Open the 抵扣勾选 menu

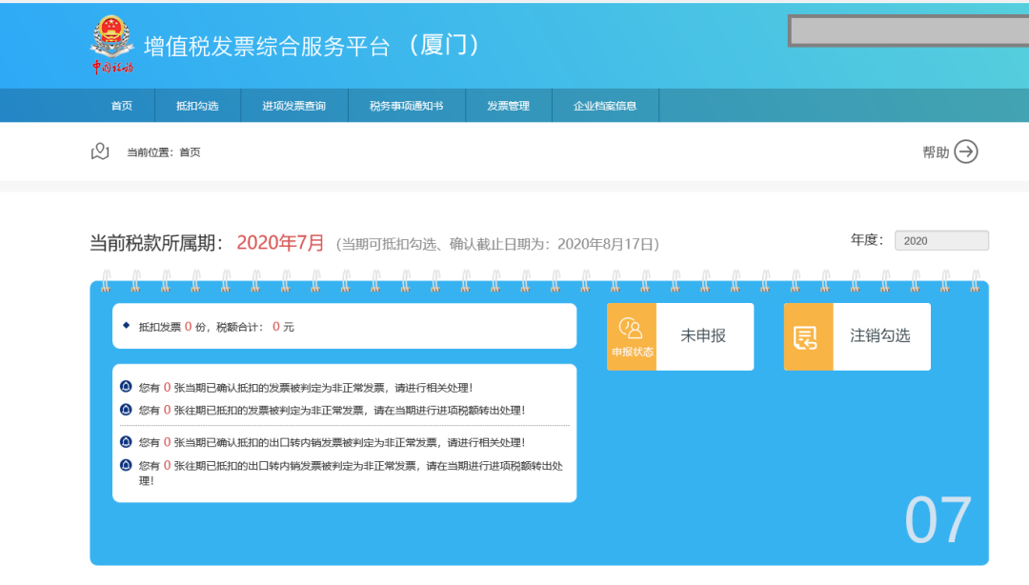click(197, 106)
